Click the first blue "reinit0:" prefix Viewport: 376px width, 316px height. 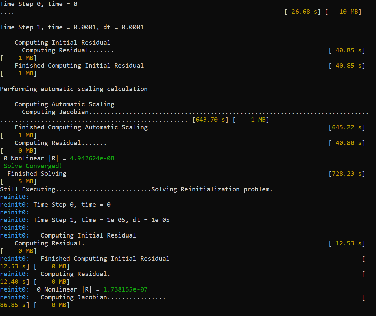point(13,197)
